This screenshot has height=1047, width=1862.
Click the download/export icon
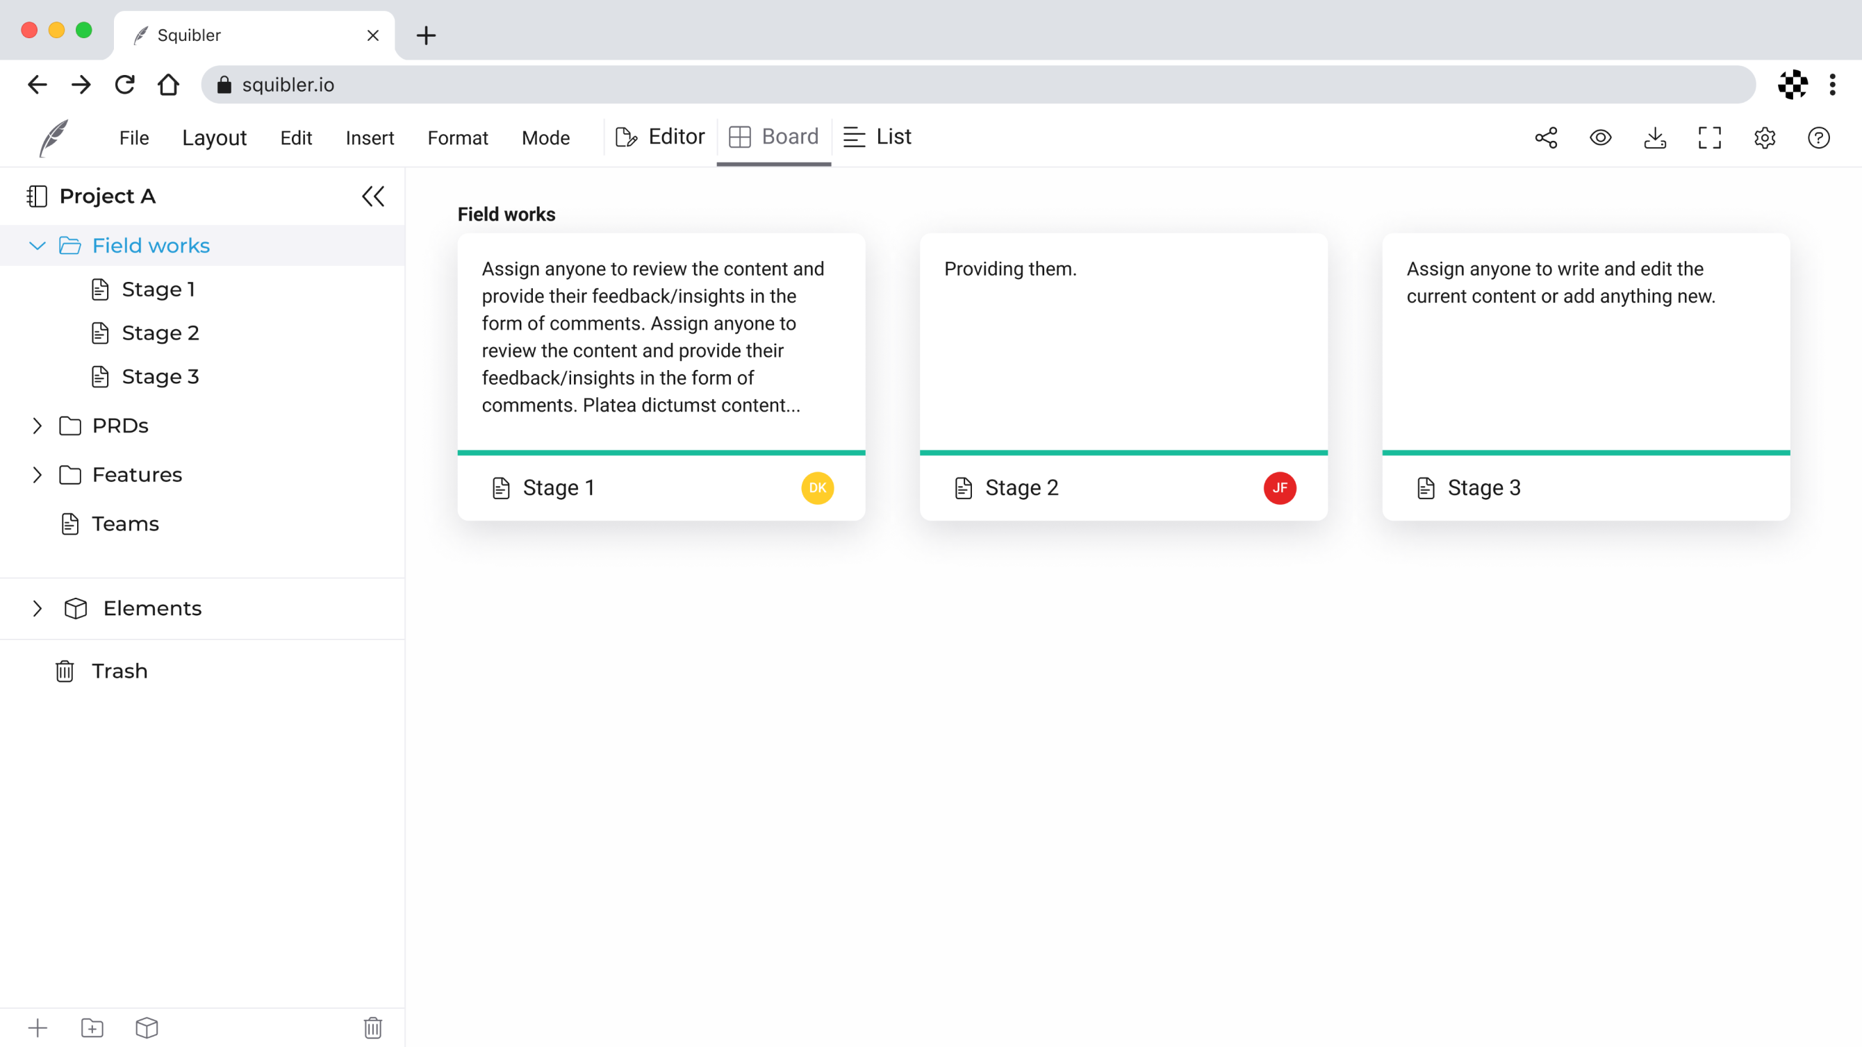1655,137
